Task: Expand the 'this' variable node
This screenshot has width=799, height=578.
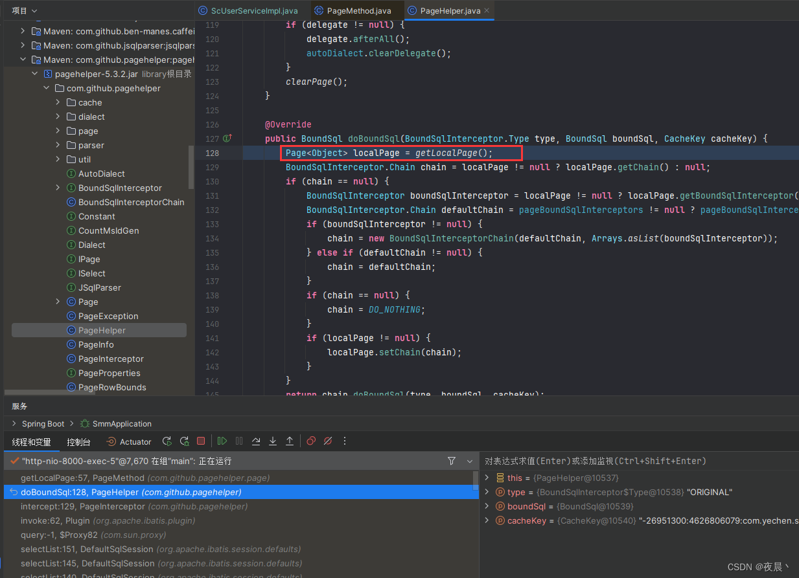Action: [x=487, y=478]
